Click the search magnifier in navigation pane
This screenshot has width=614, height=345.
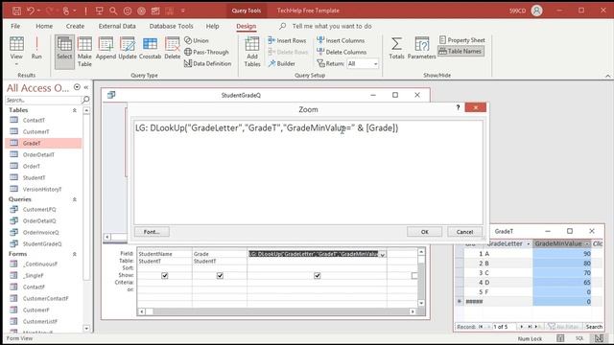tap(85, 100)
